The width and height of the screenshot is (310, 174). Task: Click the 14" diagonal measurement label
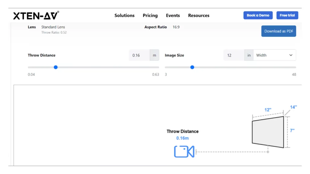coord(293,107)
